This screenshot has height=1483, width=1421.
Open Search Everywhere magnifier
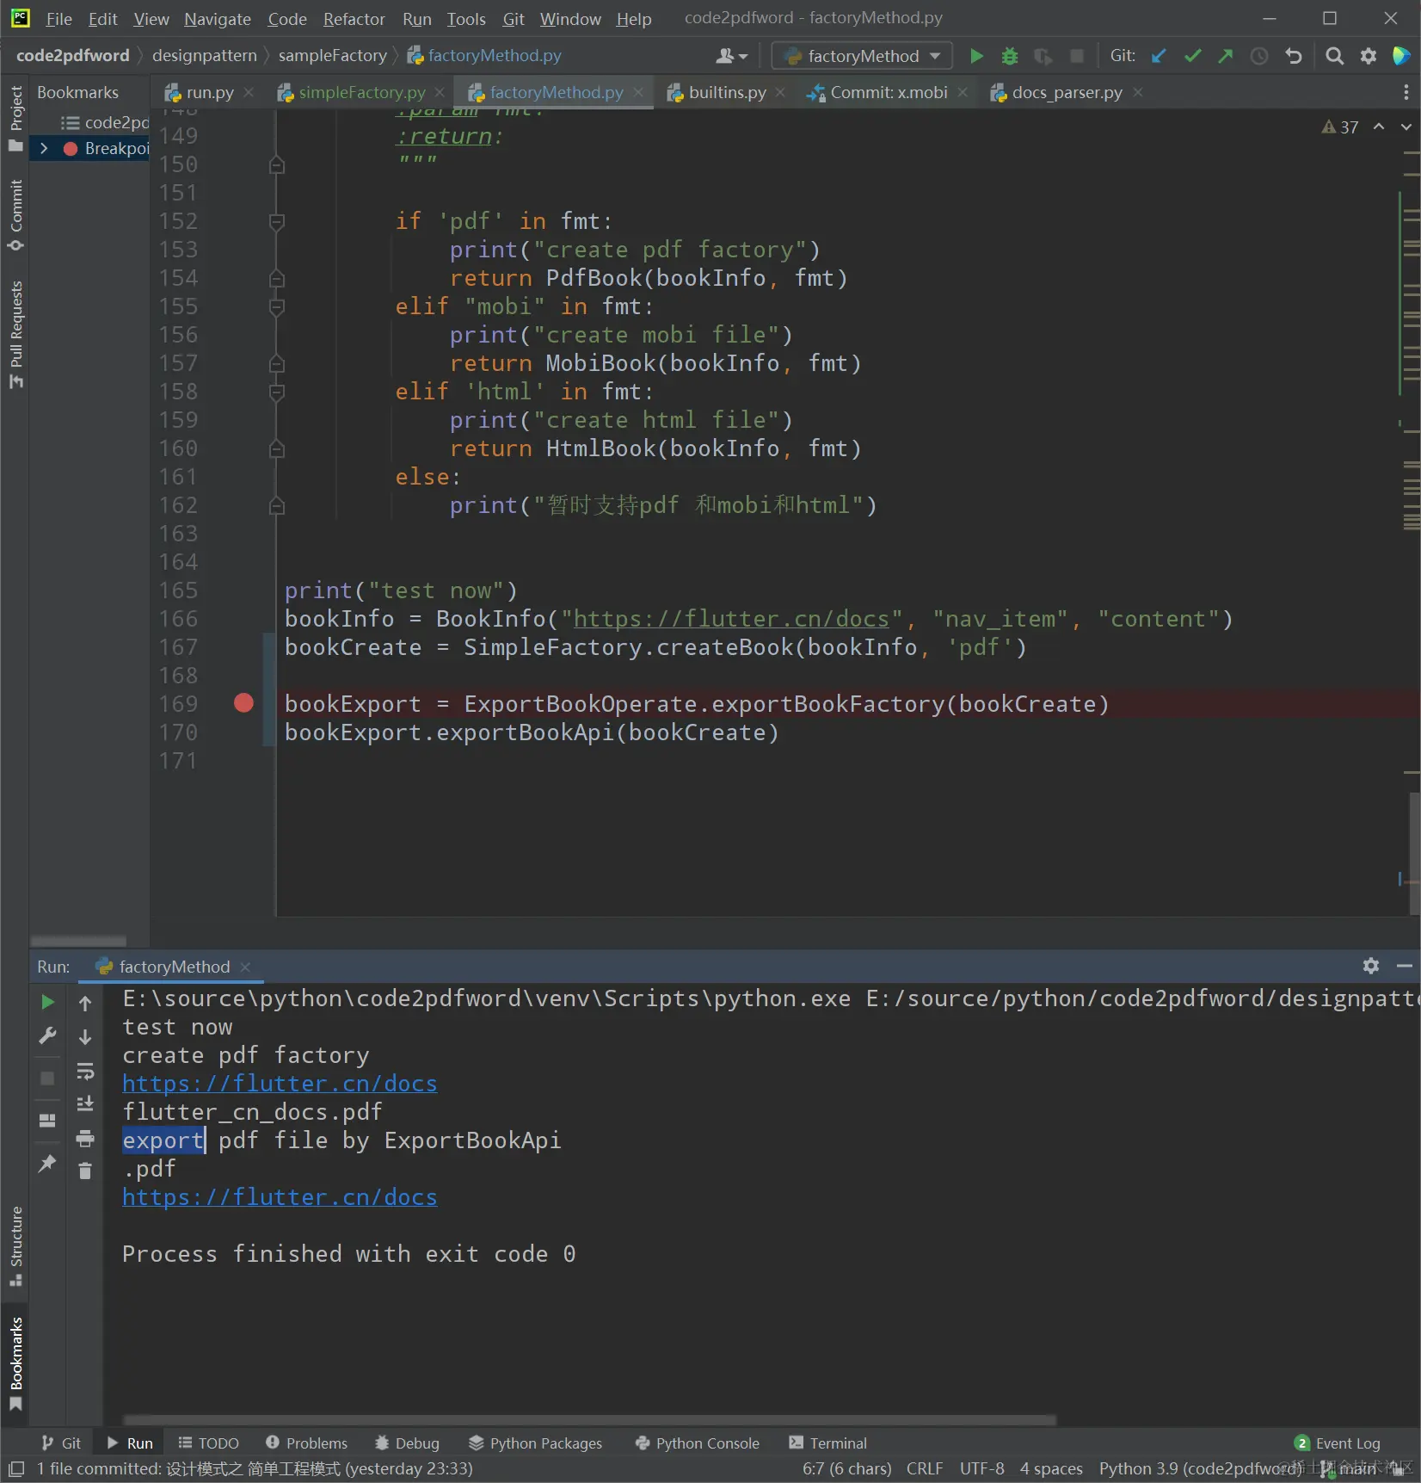[1334, 56]
